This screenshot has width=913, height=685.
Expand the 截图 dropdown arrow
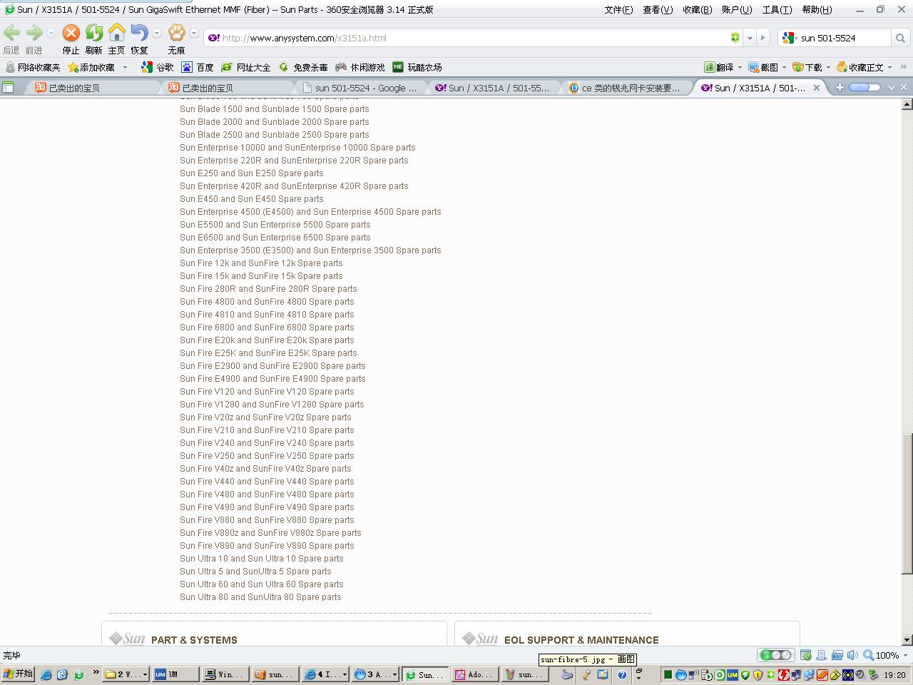pos(784,67)
